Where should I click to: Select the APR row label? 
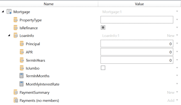click(x=29, y=52)
